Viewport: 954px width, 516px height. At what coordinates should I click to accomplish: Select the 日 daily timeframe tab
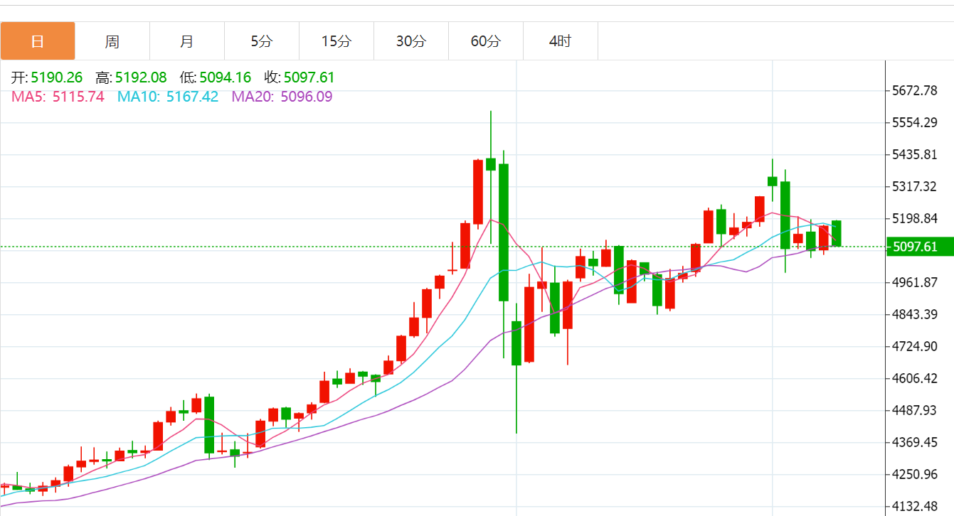[x=38, y=41]
